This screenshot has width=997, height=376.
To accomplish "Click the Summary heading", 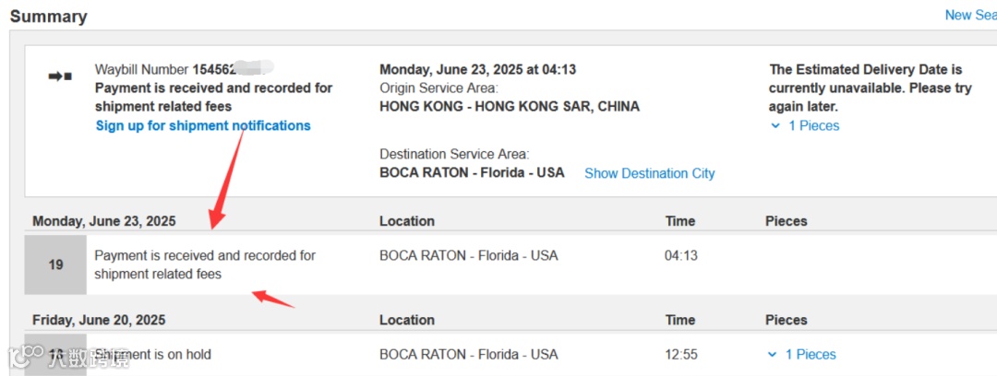I will click(x=48, y=17).
